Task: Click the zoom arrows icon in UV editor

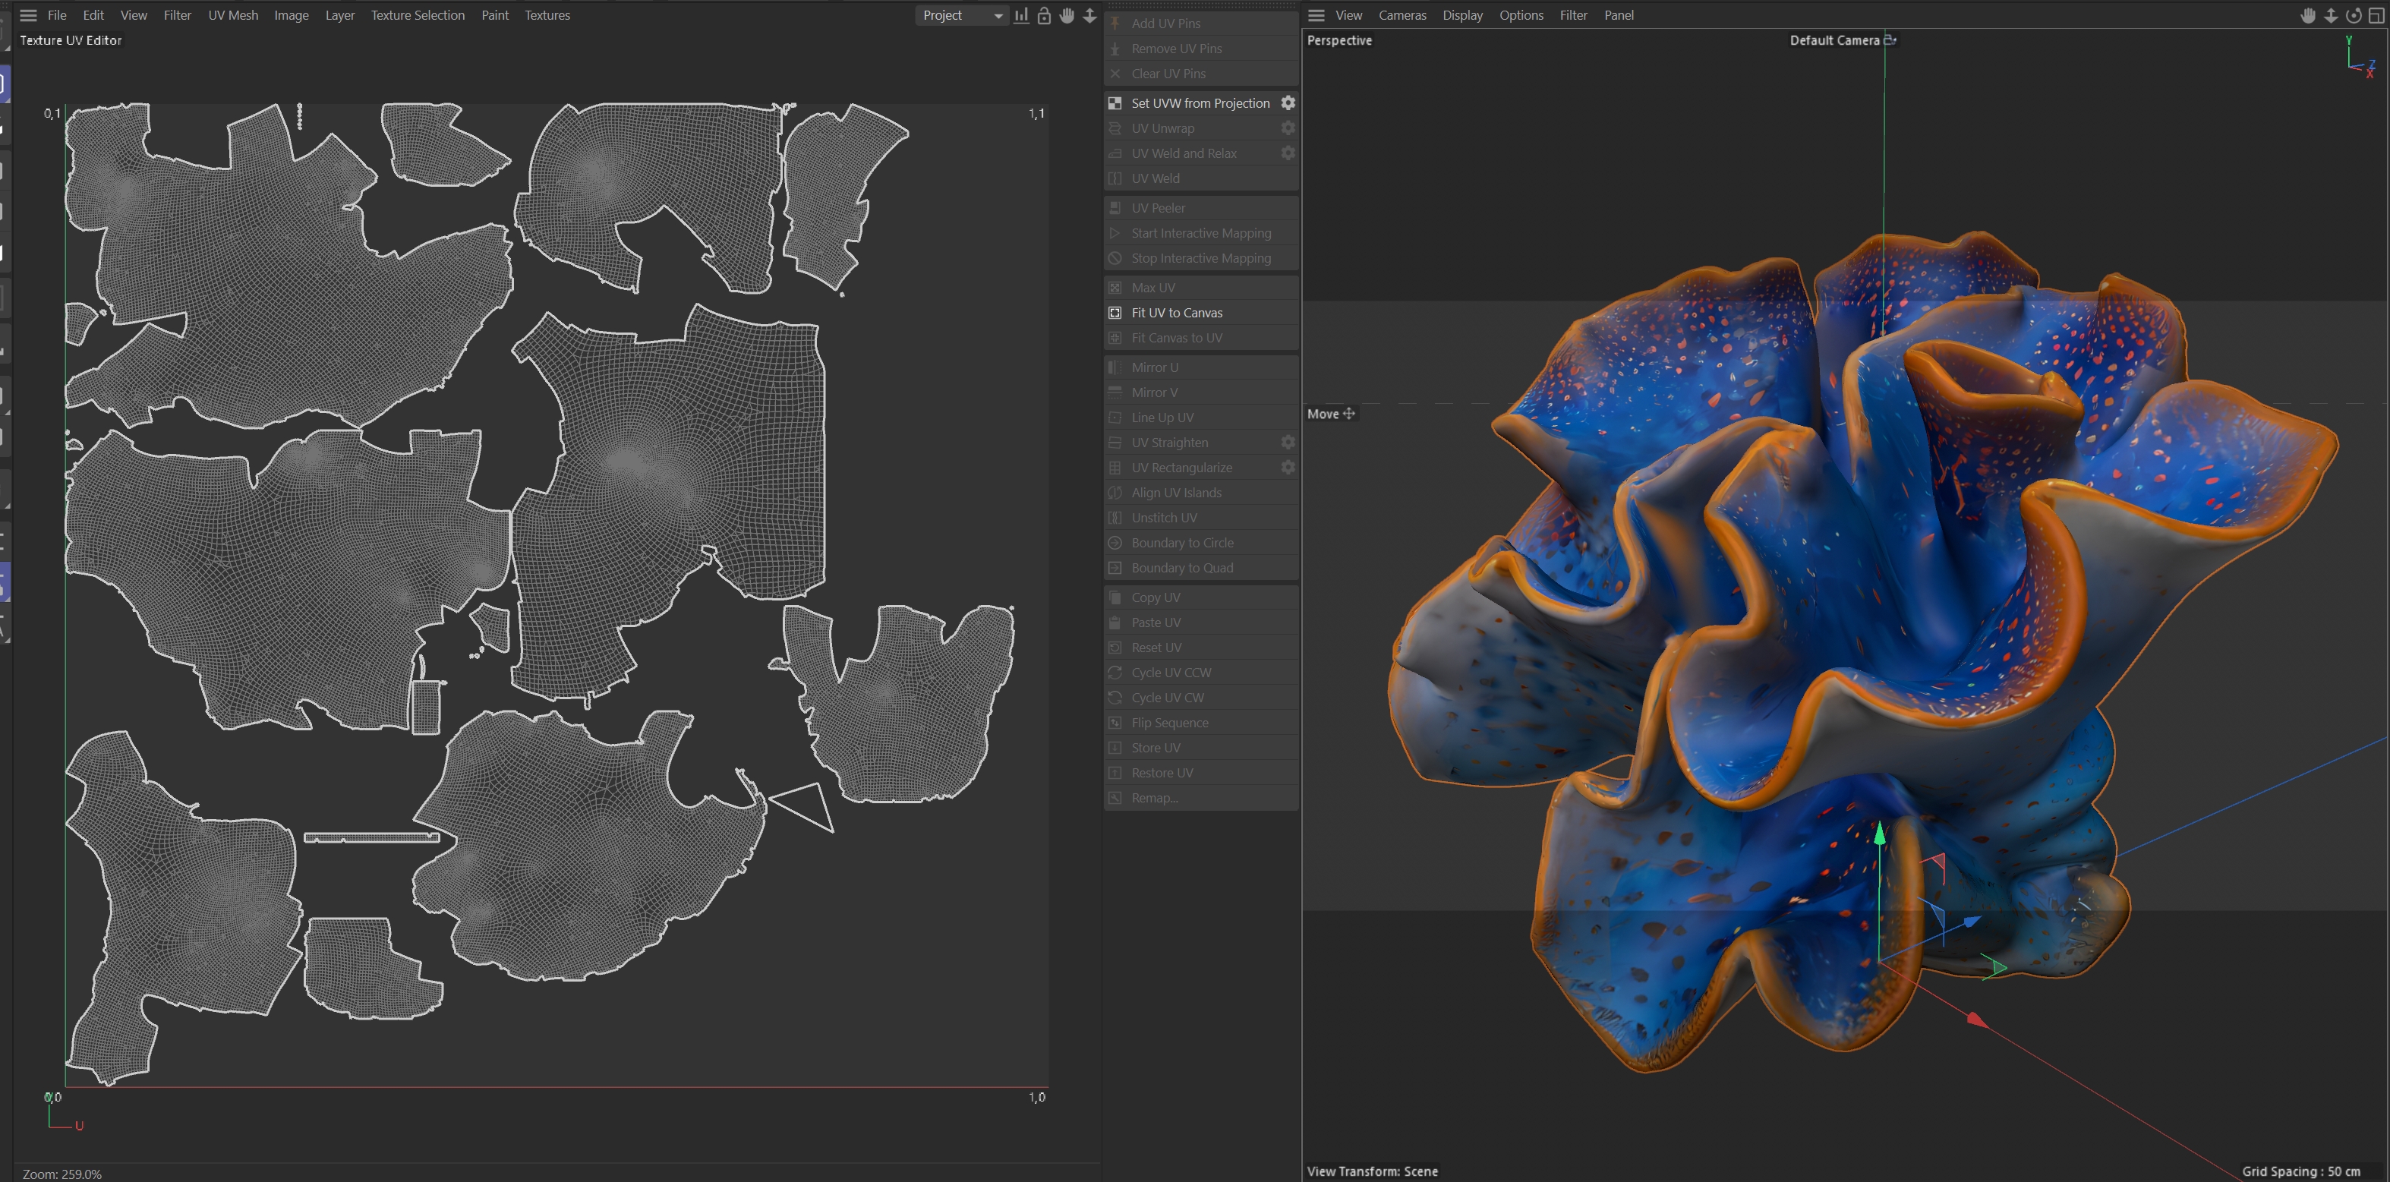Action: pyautogui.click(x=1090, y=16)
